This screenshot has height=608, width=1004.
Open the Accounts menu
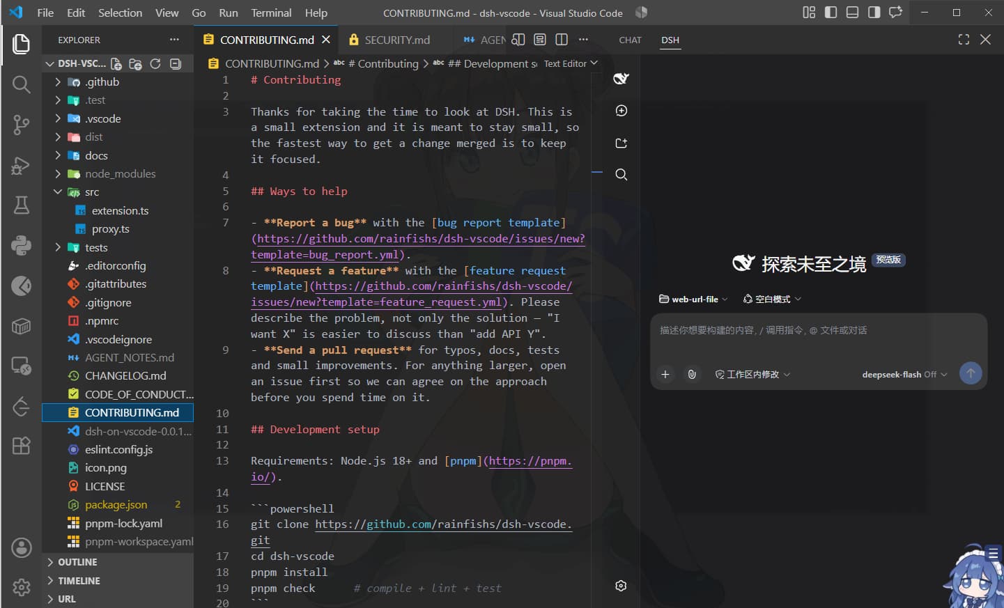21,548
